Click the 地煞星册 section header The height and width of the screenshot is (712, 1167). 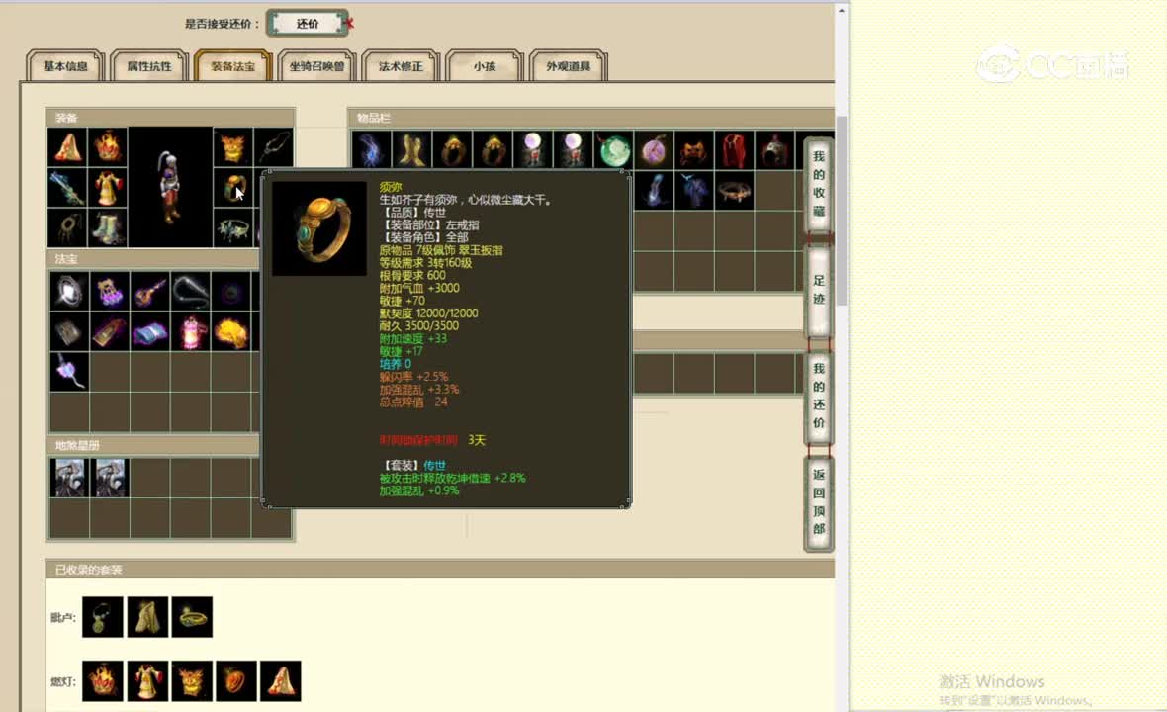(152, 445)
